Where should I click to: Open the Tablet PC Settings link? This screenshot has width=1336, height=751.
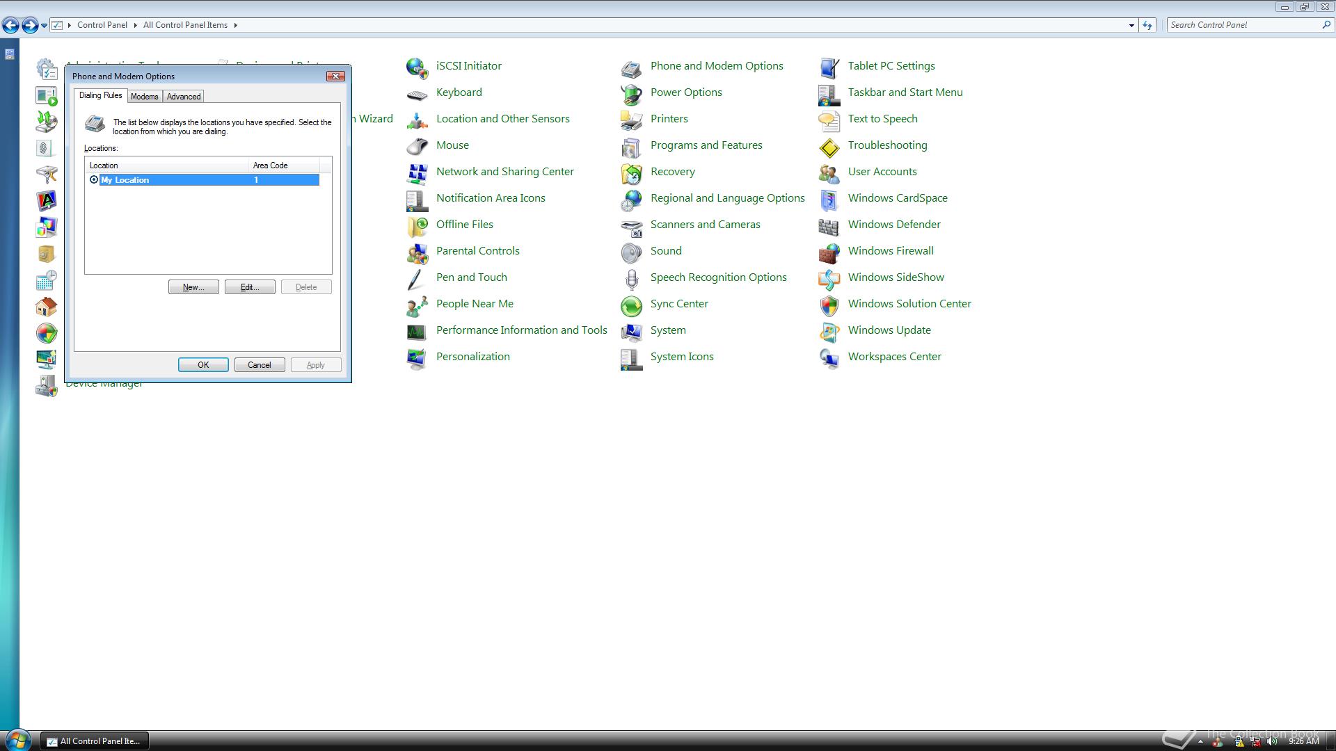point(891,66)
